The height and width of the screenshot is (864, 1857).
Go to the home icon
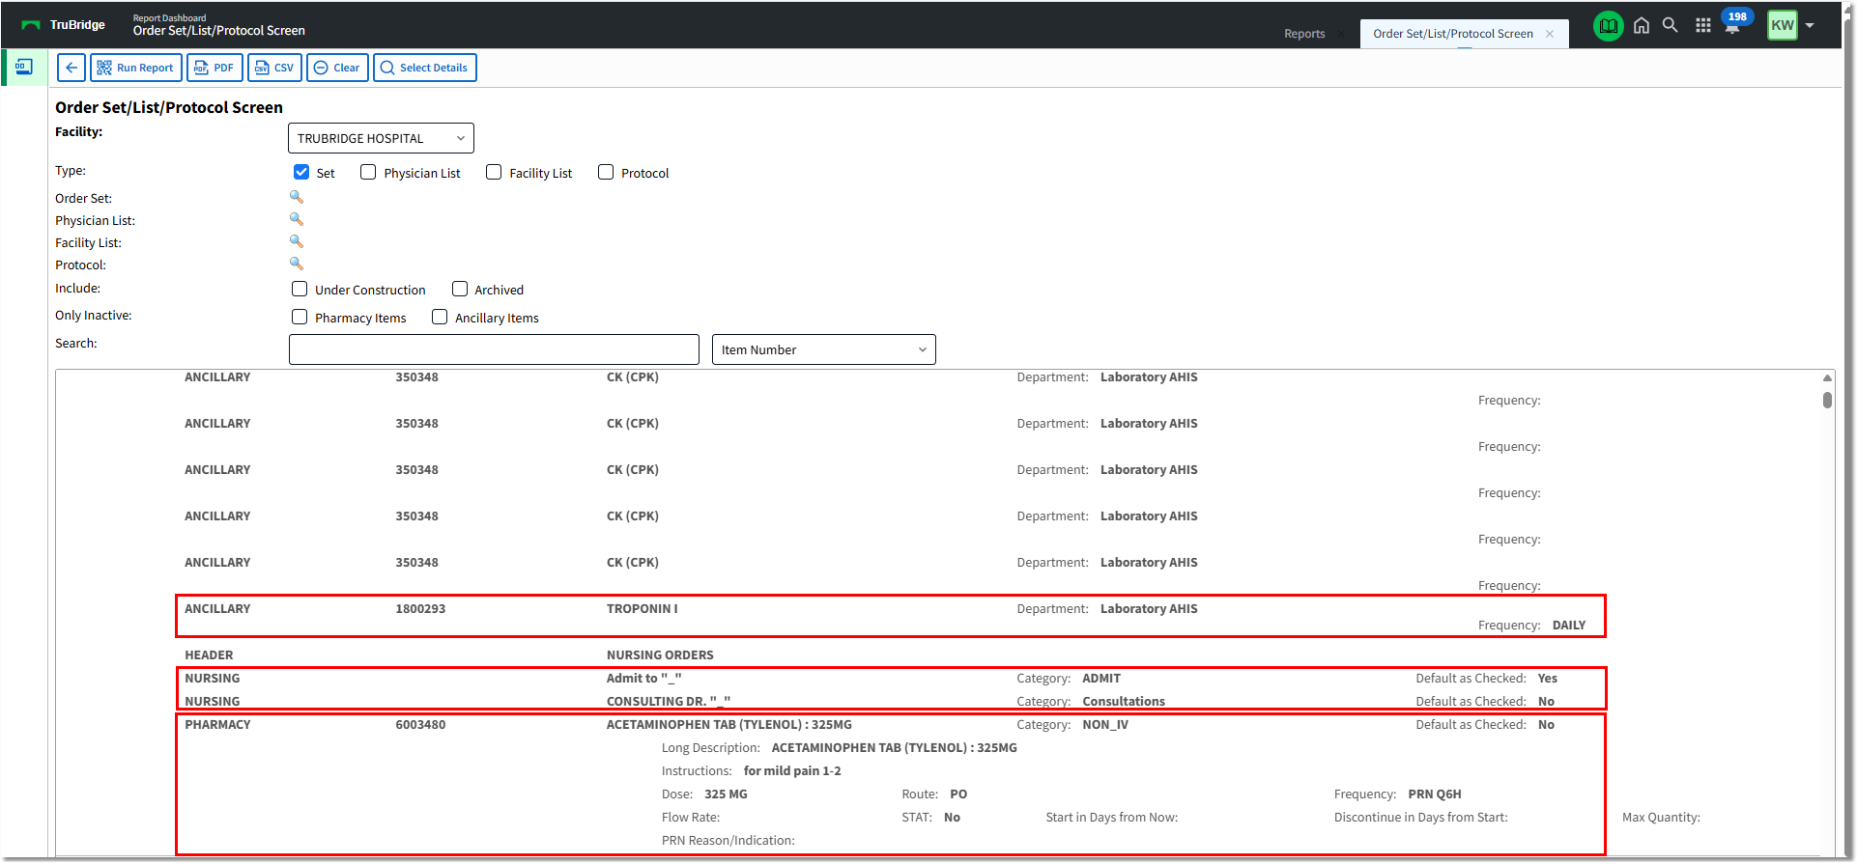tap(1642, 25)
